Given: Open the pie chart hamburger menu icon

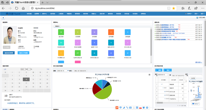Looking at the screenshot, I should 149,75.
